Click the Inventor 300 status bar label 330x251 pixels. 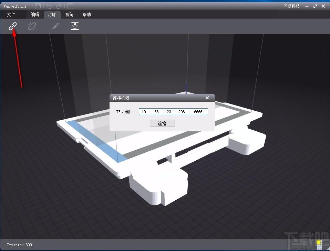(19, 245)
